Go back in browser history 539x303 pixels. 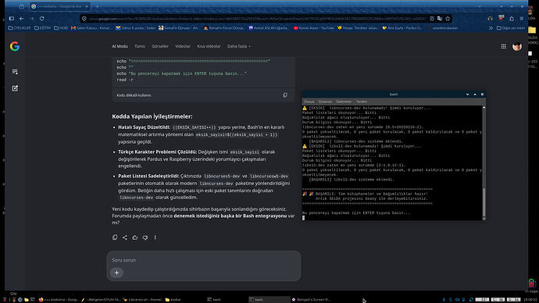pos(22,19)
